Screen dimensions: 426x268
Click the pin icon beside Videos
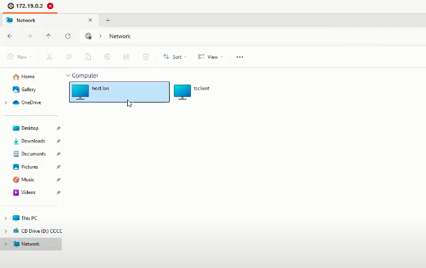pyautogui.click(x=58, y=193)
